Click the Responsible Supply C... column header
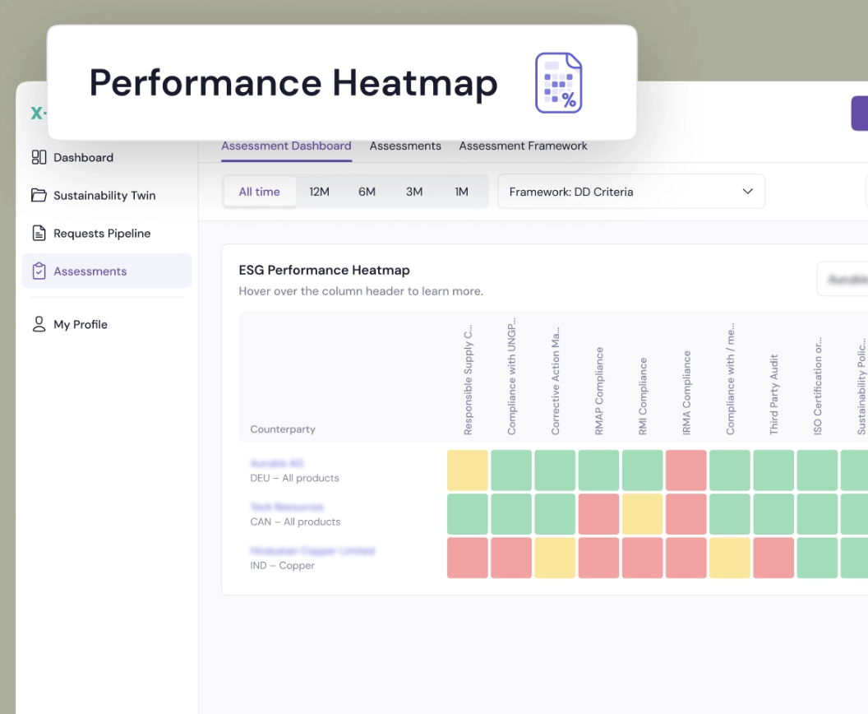868x714 pixels. tap(468, 379)
